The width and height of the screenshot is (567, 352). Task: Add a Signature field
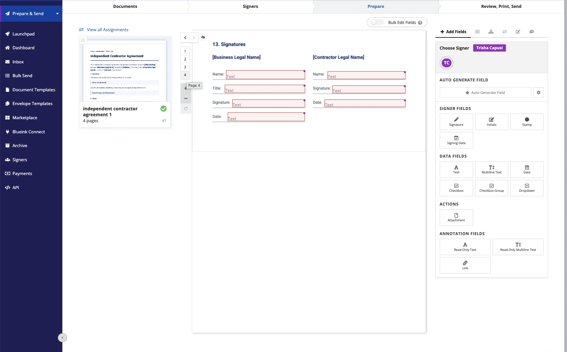click(456, 122)
